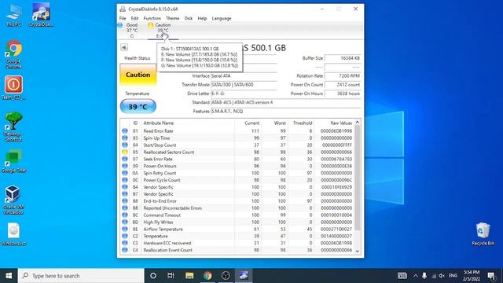Open the File menu

pos(123,18)
